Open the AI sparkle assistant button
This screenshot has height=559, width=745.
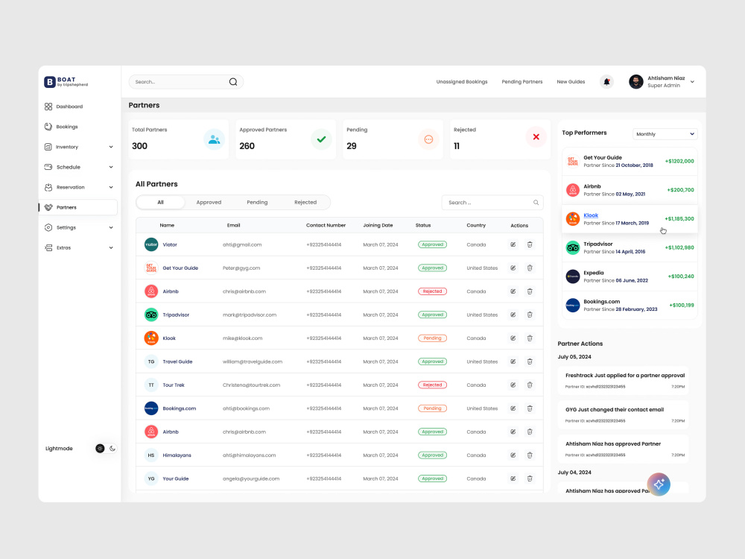click(659, 484)
